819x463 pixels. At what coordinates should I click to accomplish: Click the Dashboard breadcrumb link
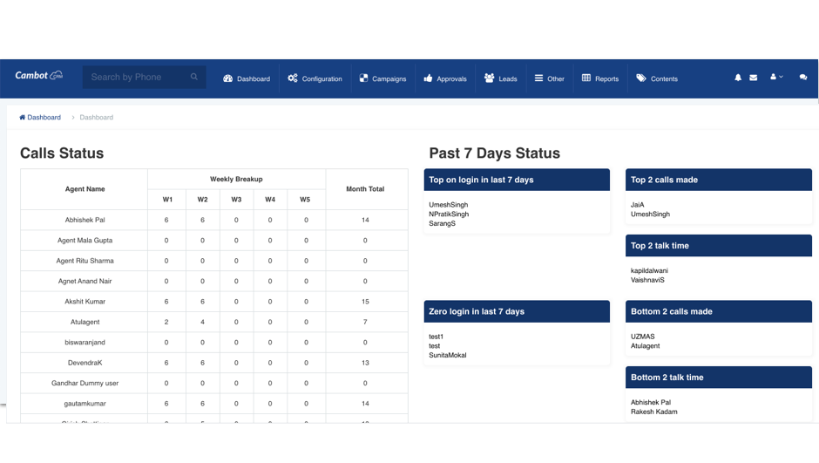click(x=44, y=117)
